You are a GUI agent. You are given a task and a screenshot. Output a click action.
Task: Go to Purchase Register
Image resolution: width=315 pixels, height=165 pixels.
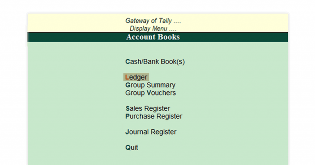pos(153,117)
